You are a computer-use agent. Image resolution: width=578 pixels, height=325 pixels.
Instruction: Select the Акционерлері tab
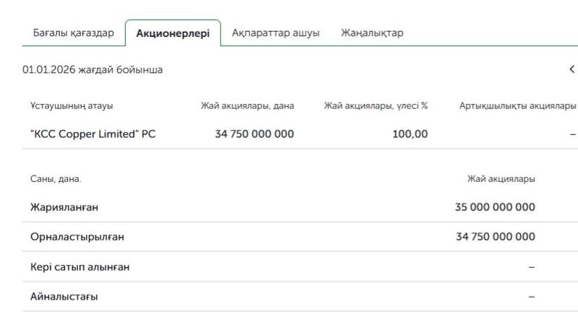point(173,33)
